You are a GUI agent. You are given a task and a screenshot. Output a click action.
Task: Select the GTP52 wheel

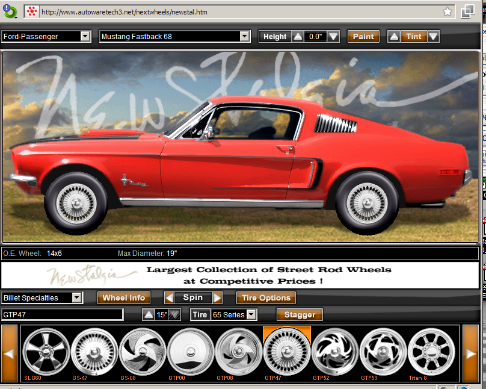coord(335,352)
